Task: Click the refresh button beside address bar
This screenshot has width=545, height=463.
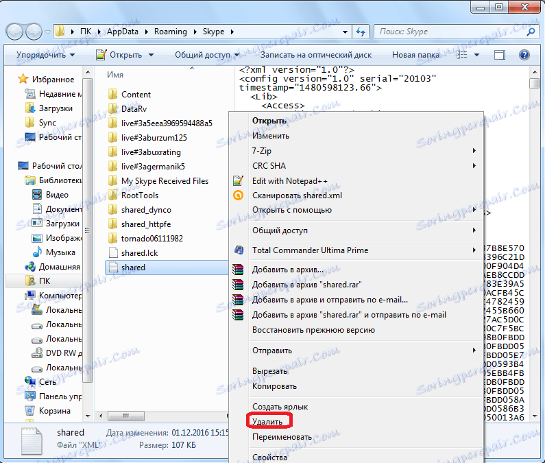Action: tap(361, 32)
